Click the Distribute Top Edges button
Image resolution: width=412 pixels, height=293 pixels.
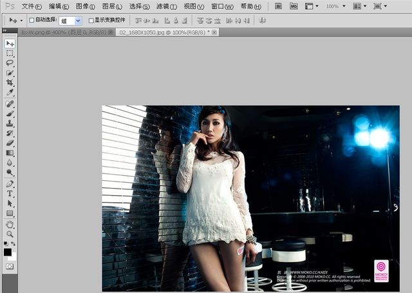[x=200, y=21]
